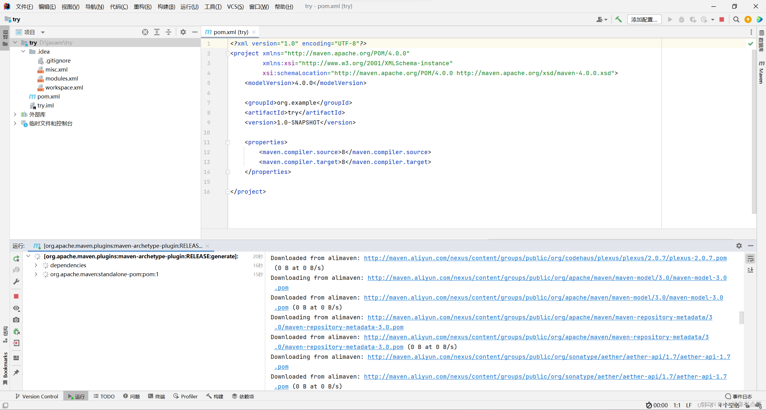Click the LF line separator in status bar
Viewport: 766px width, 410px height.
689,405
